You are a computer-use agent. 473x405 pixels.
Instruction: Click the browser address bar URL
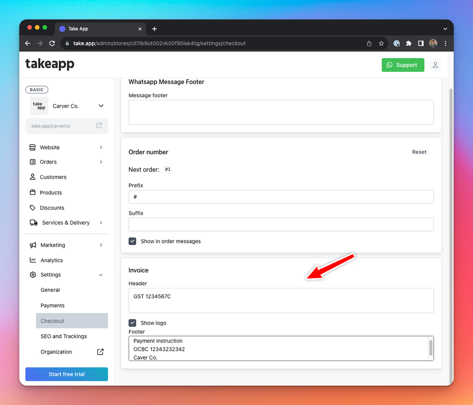tap(159, 43)
